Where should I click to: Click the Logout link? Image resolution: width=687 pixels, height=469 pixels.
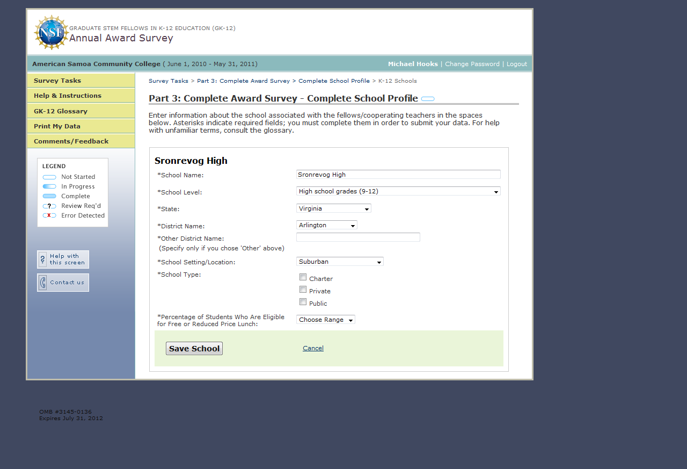pos(516,64)
